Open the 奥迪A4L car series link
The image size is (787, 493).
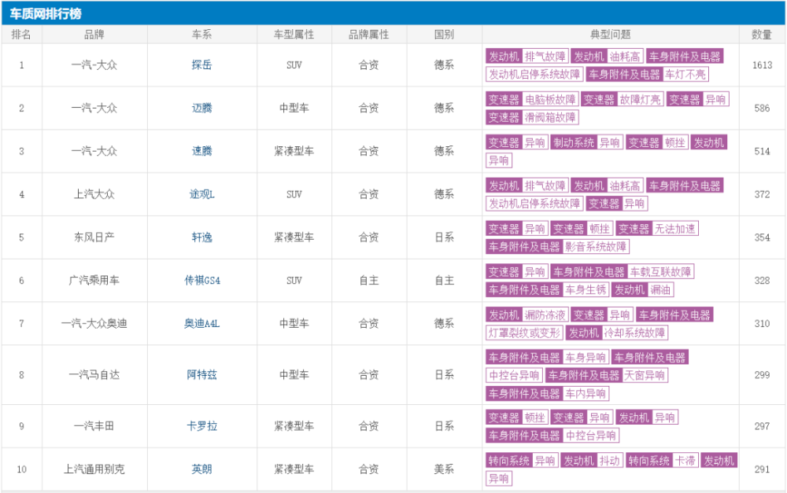(x=201, y=323)
